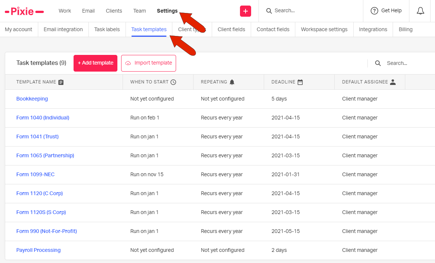Click 'Run on feb 1' in Form 1040 row
This screenshot has height=263, width=435.
click(x=145, y=118)
